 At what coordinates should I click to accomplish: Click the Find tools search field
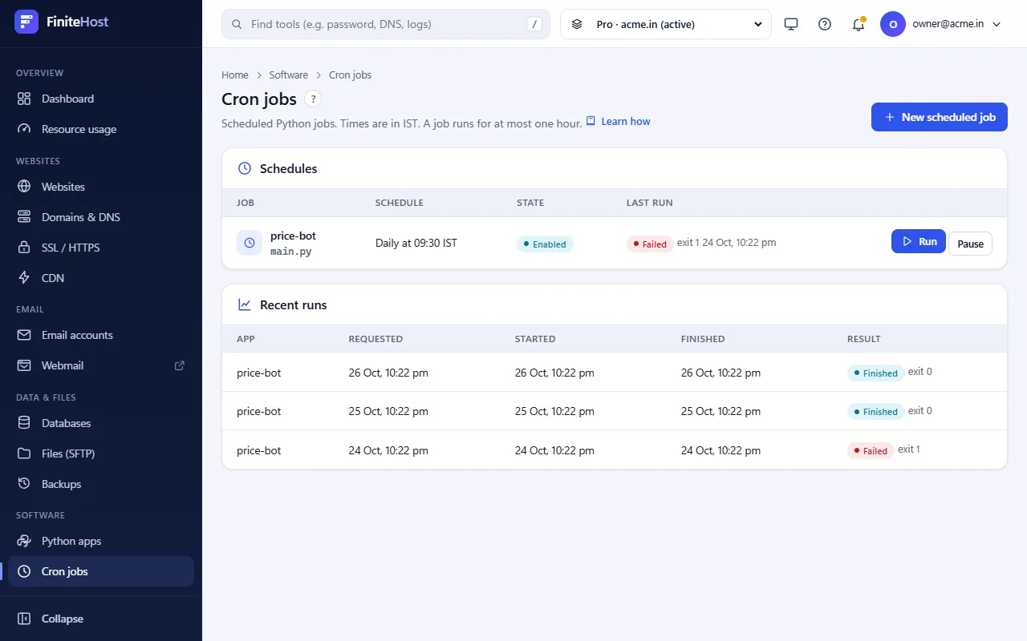coord(386,24)
